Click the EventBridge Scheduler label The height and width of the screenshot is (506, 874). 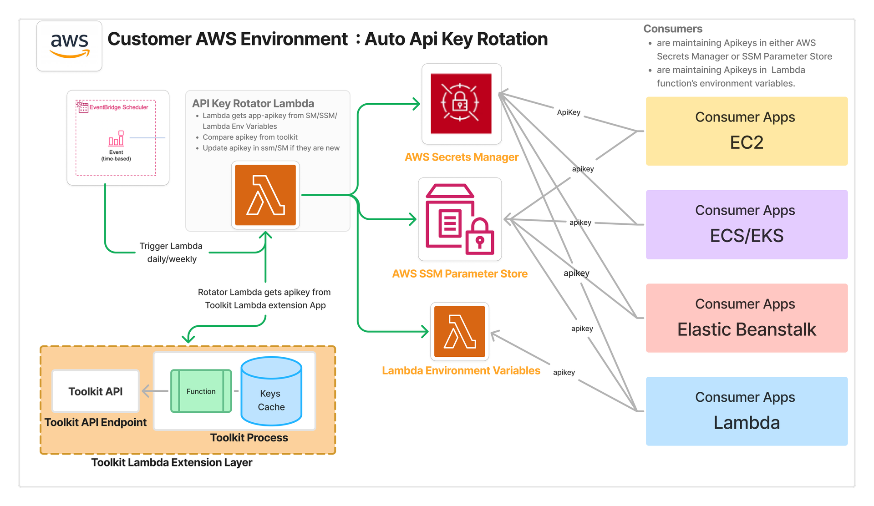point(119,107)
